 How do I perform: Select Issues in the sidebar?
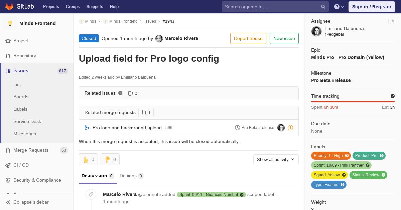point(37,71)
